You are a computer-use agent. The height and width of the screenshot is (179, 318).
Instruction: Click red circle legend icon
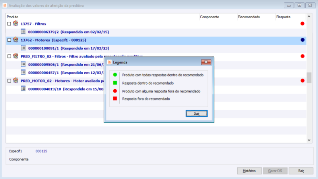(115, 91)
